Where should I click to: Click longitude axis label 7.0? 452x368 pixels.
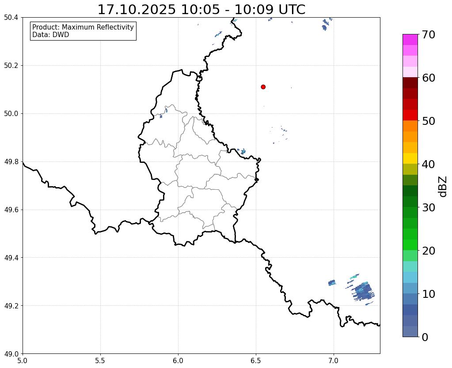pyautogui.click(x=334, y=360)
